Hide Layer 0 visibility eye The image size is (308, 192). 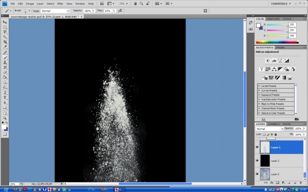click(257, 174)
